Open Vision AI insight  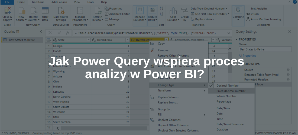coord(252,14)
